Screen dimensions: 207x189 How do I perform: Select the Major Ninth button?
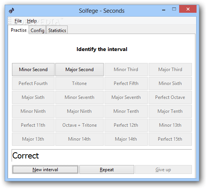(79, 111)
